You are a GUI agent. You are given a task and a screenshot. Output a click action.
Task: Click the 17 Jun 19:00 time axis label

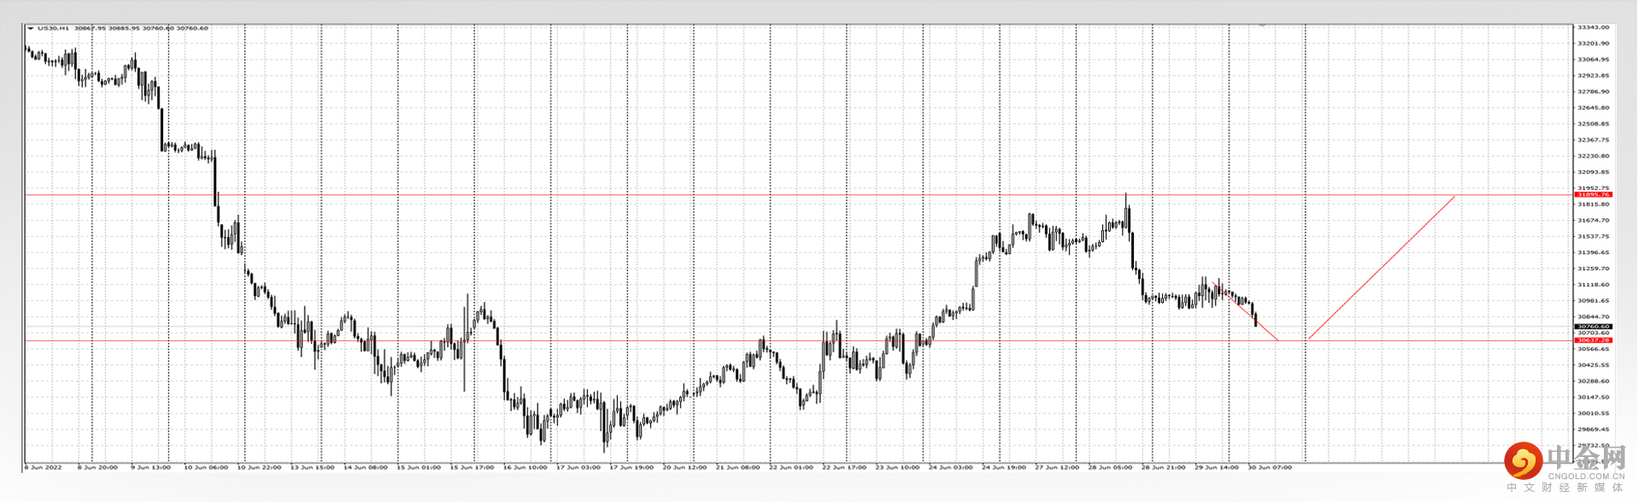631,467
